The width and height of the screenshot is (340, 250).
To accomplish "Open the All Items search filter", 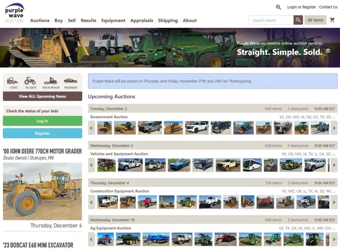I will pos(315,20).
